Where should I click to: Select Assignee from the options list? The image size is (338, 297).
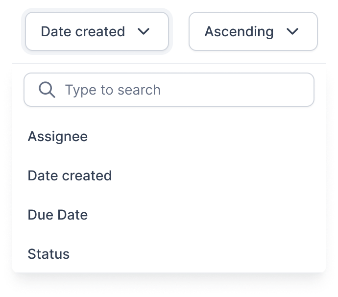coord(169,137)
